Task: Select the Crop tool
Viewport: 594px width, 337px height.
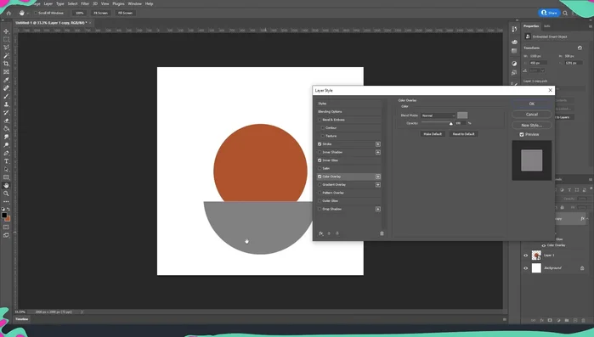Action: point(7,64)
